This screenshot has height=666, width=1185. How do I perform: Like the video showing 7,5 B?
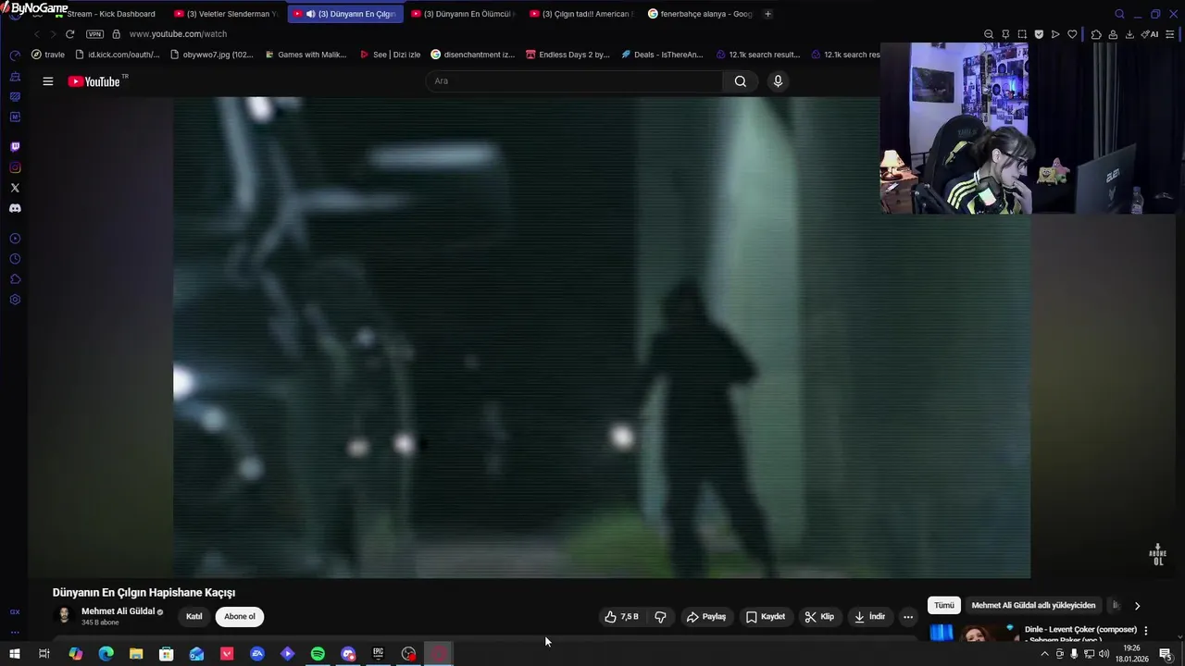click(621, 617)
